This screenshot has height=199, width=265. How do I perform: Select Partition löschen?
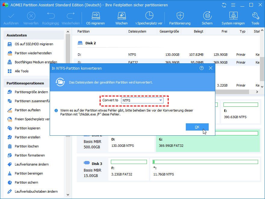23,146
